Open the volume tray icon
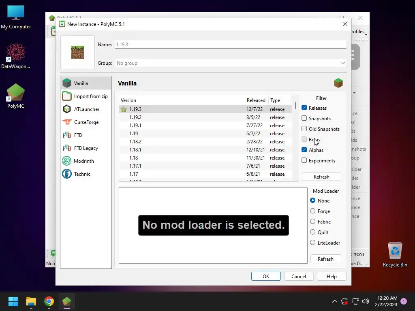Screen dimensions: 415x311 pyautogui.click(x=366, y=301)
